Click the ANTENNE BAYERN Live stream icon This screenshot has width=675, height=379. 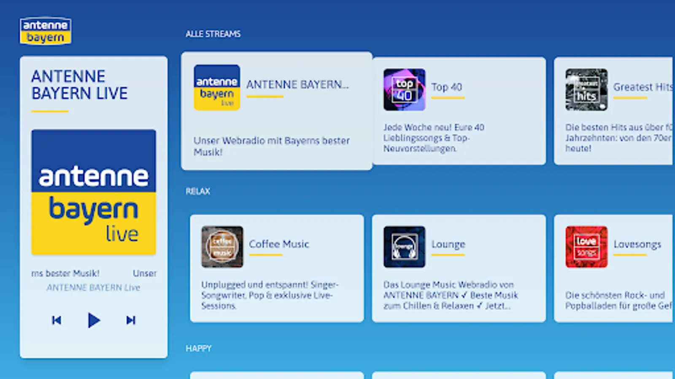pos(216,86)
